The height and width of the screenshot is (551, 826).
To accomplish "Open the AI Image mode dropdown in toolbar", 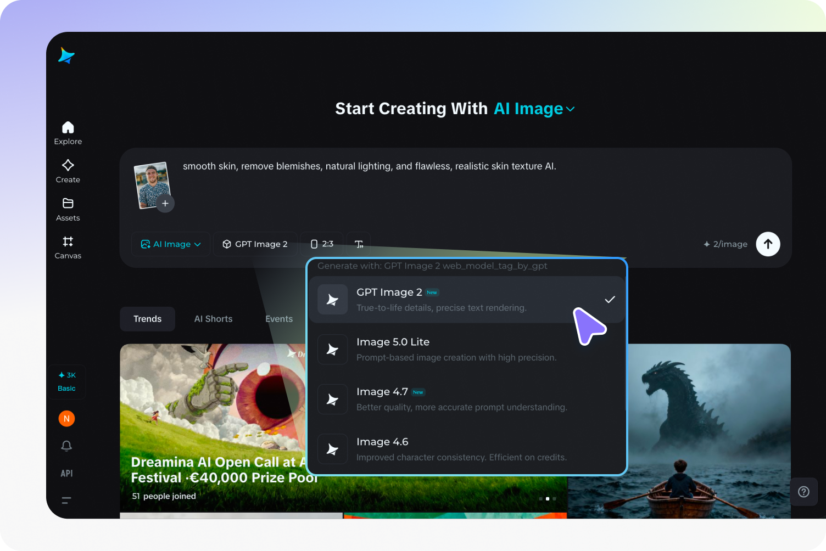I will click(171, 244).
